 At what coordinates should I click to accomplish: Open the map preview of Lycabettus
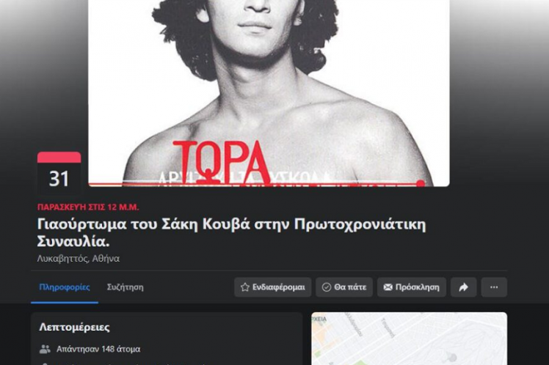click(x=410, y=339)
